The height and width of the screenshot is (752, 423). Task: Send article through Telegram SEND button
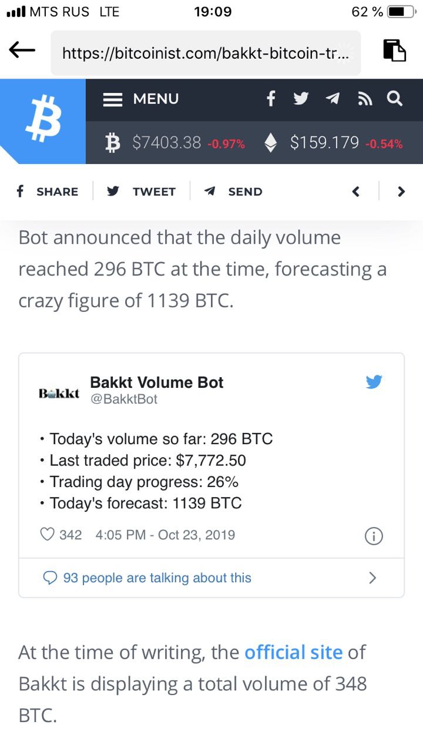233,192
